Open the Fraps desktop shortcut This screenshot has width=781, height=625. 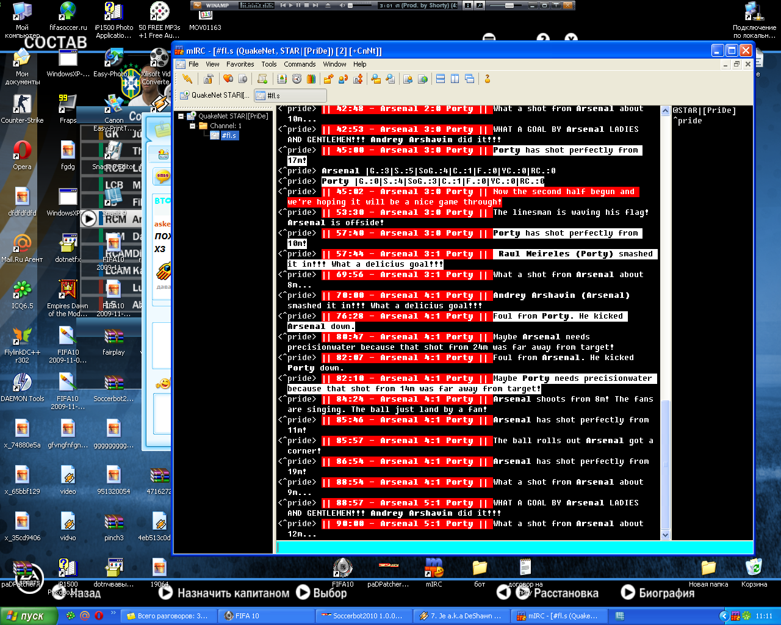(x=68, y=109)
